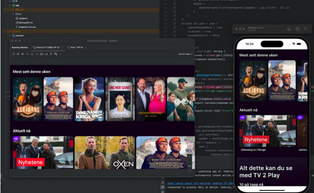Expand the src folder chevron

coord(13,14)
